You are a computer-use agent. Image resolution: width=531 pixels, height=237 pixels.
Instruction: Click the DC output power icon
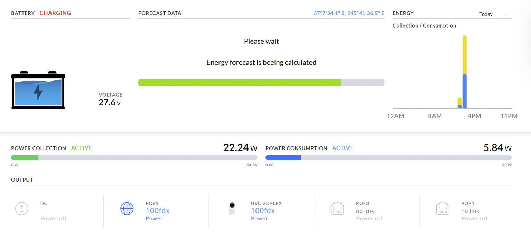22,208
